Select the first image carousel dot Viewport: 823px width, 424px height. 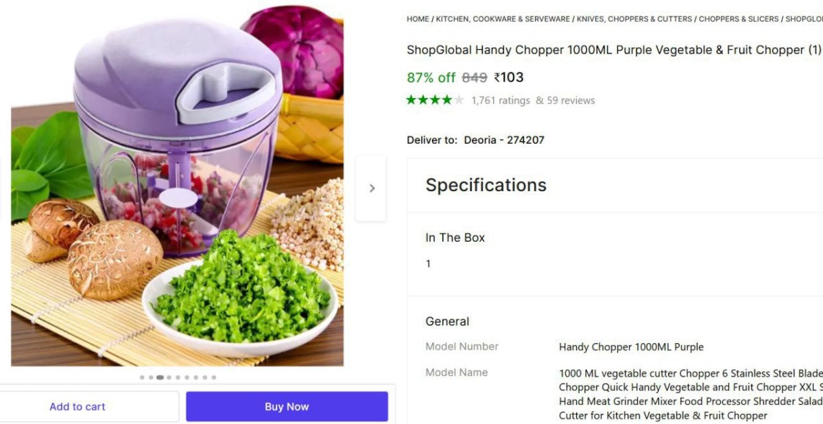(142, 377)
